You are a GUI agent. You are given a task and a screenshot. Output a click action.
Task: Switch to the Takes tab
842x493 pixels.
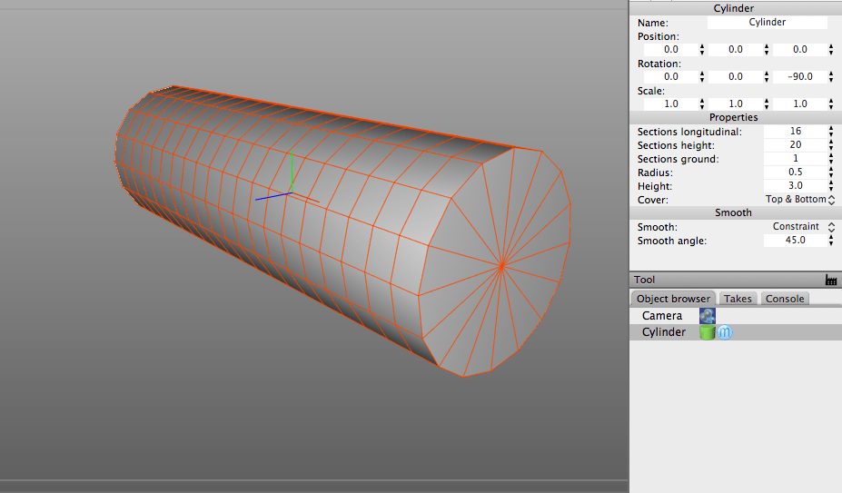[738, 299]
